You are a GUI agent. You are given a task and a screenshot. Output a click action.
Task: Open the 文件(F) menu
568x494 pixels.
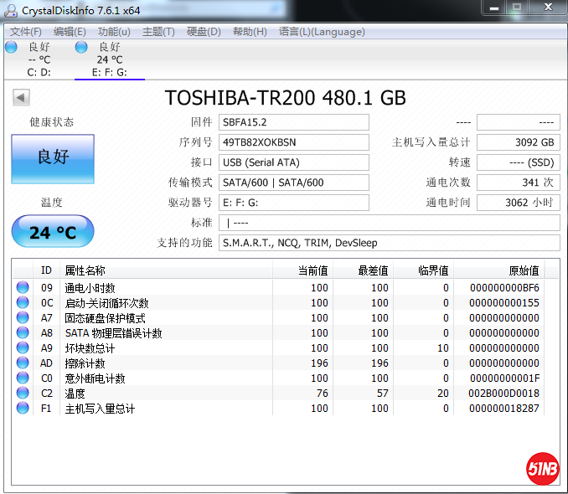(x=25, y=32)
